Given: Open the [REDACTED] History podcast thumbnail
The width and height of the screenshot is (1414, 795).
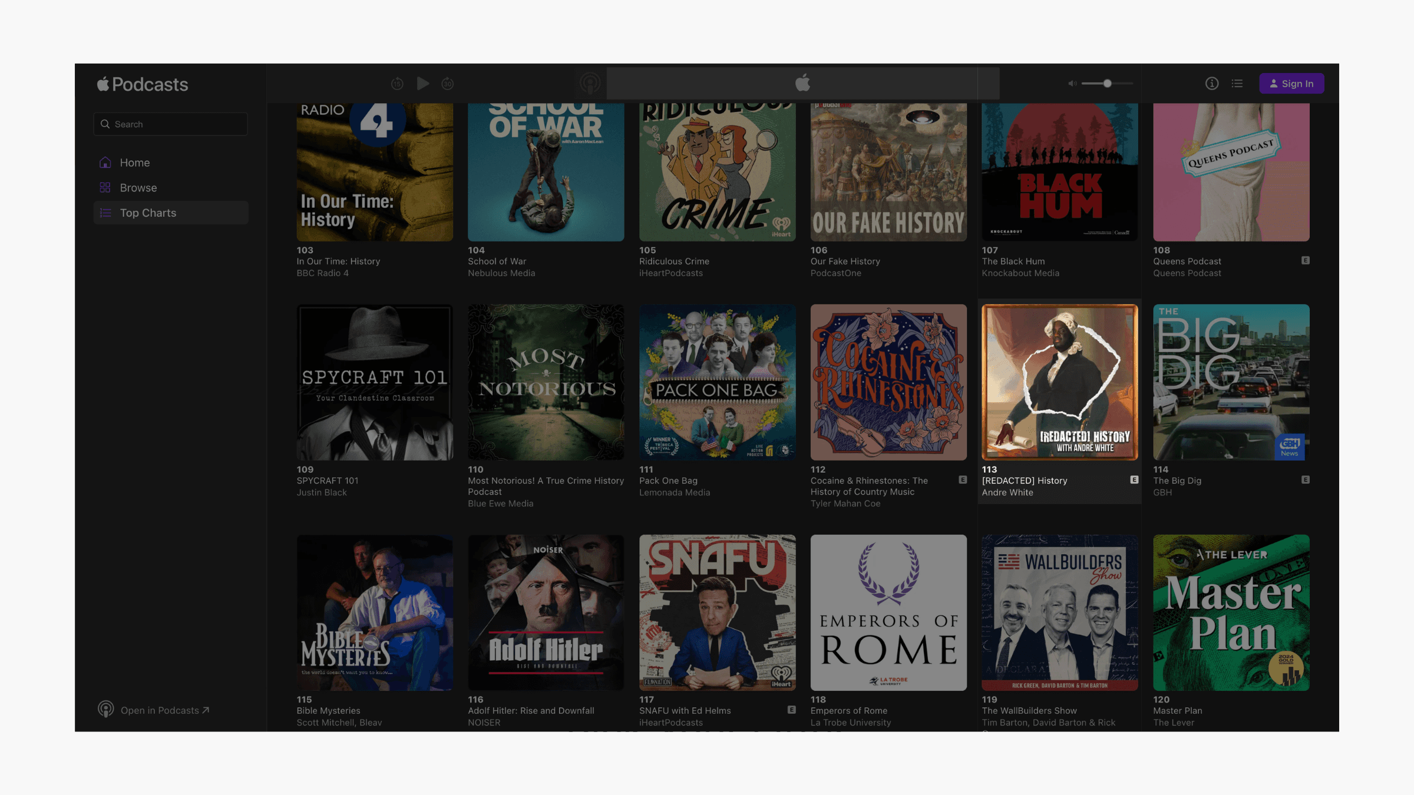Looking at the screenshot, I should 1059,382.
